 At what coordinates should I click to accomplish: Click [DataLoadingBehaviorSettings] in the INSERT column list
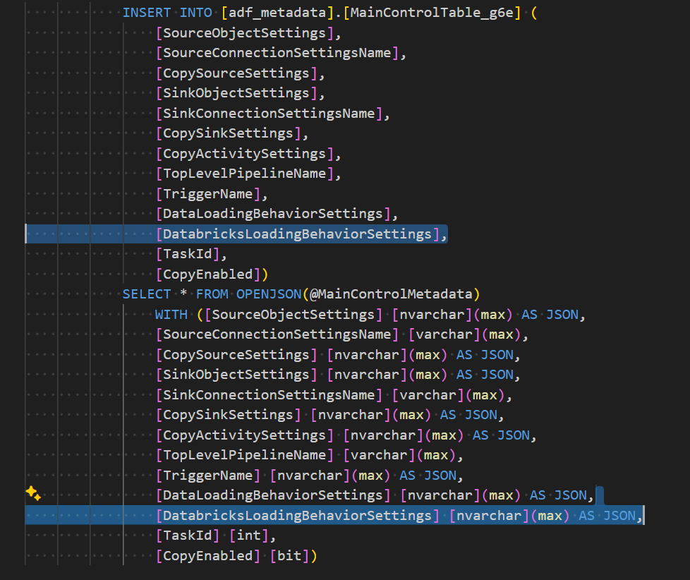click(273, 214)
